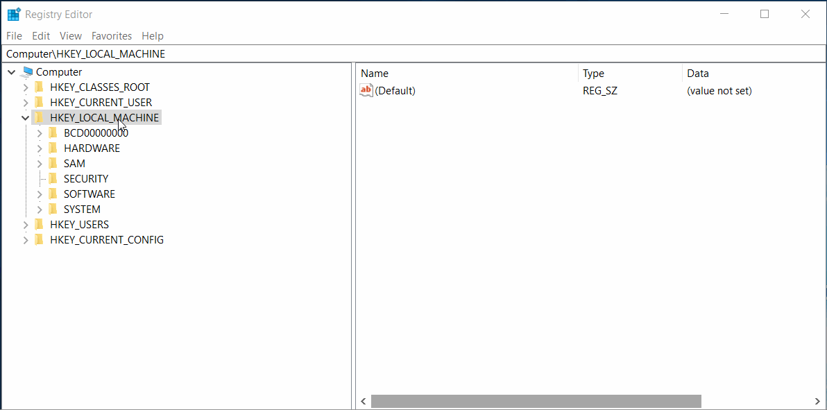Click the Registry Editor app icon in title bar
Screen dimensions: 827x410
click(x=14, y=15)
